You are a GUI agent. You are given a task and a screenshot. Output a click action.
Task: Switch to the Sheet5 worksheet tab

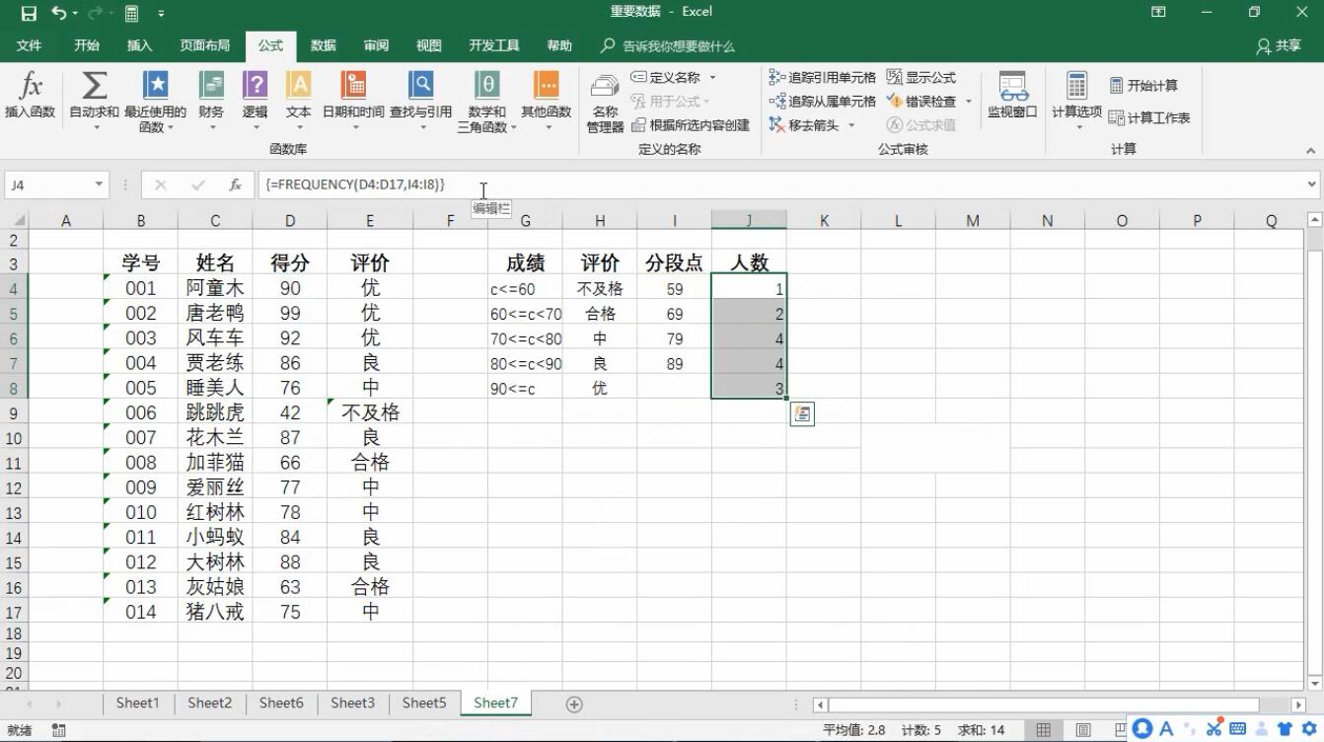[424, 704]
